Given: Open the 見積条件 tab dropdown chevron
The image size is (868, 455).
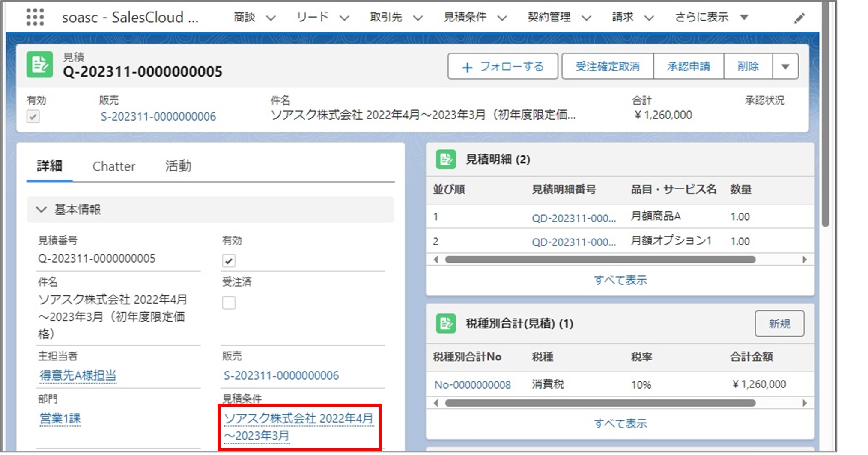Looking at the screenshot, I should [x=502, y=18].
